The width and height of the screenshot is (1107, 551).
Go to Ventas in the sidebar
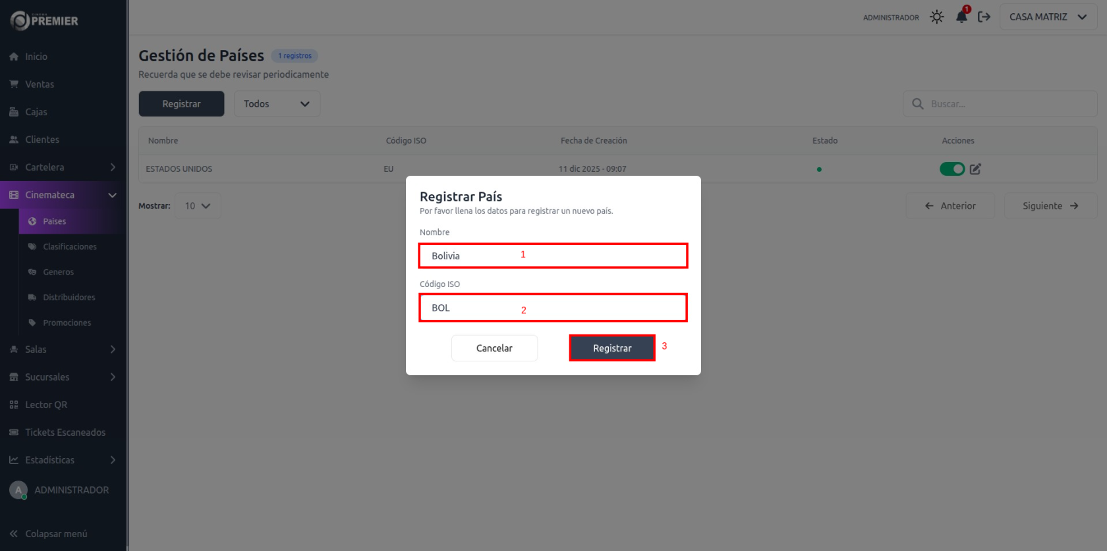[x=40, y=84]
